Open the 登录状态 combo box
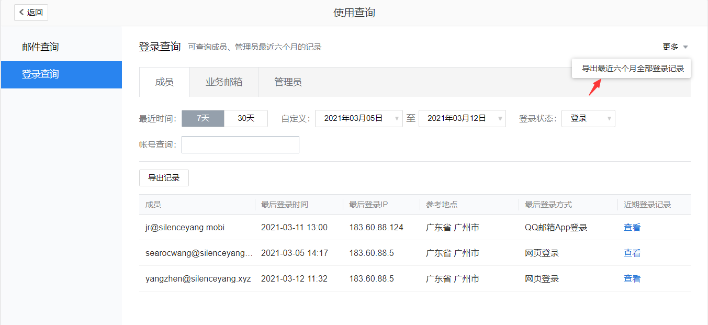 tap(588, 118)
